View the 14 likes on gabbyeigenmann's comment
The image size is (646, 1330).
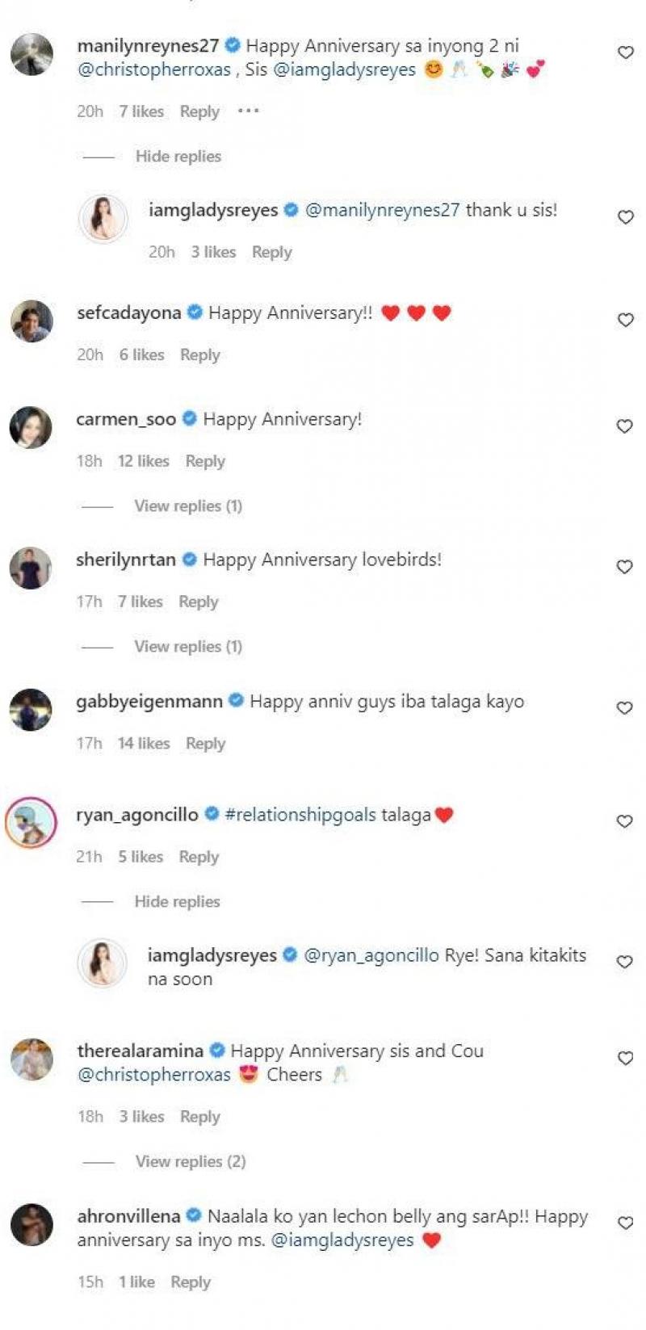[x=144, y=744]
